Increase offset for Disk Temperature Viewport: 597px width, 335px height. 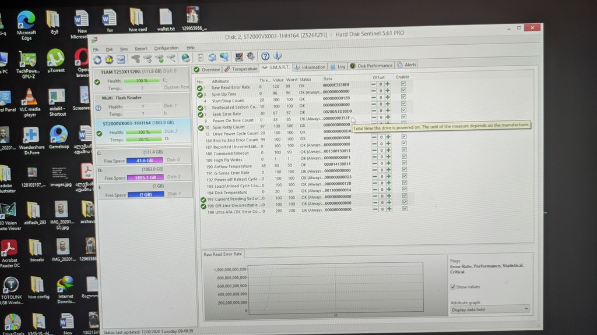pos(389,189)
